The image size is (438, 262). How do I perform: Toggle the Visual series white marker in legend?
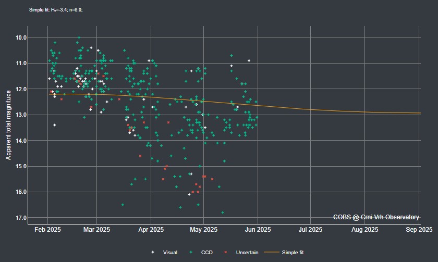(x=153, y=252)
